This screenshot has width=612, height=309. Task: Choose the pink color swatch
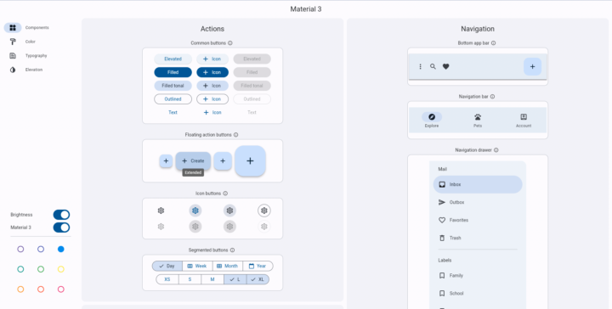tap(61, 289)
